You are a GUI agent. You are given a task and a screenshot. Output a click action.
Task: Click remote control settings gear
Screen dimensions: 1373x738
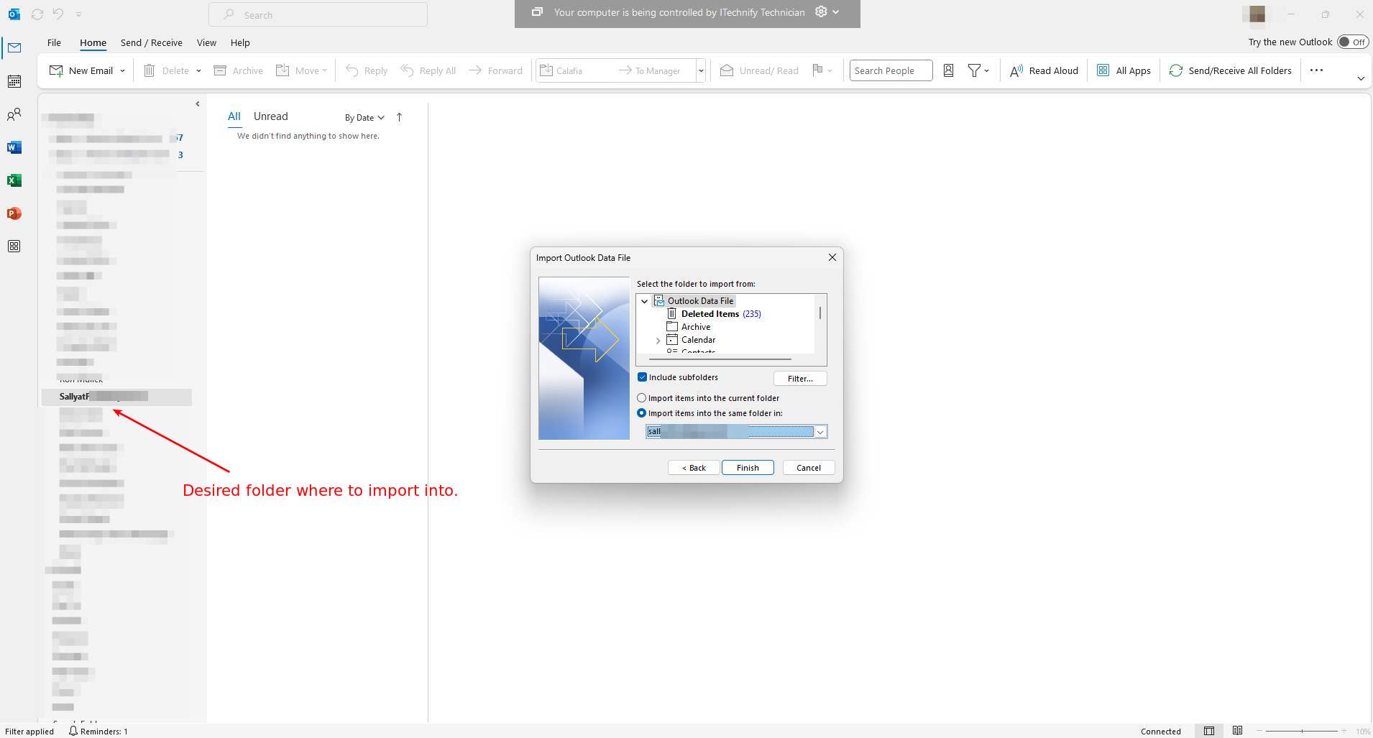coord(821,11)
